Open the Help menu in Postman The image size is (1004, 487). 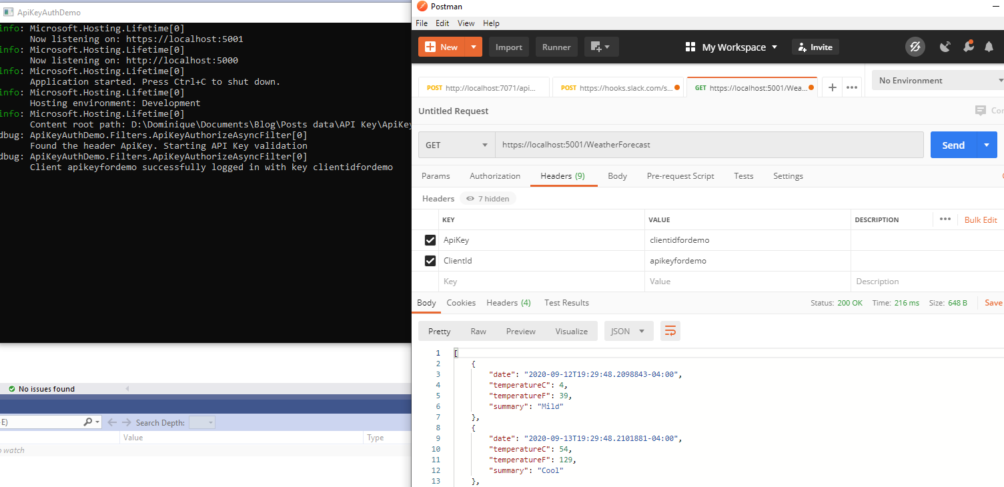tap(491, 23)
